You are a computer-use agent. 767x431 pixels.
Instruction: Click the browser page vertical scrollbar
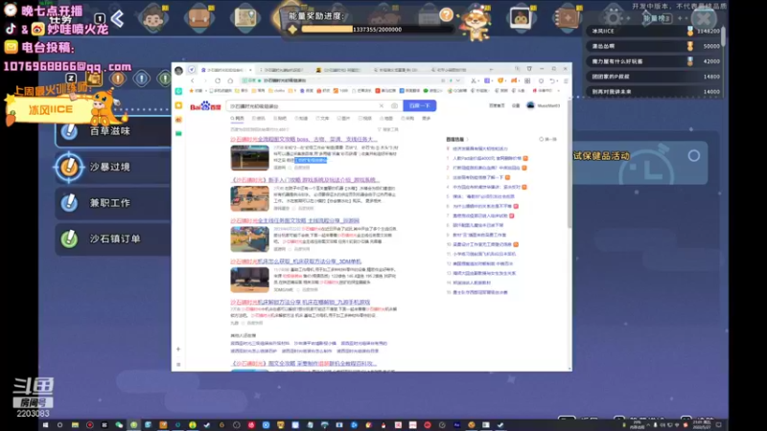[569, 166]
